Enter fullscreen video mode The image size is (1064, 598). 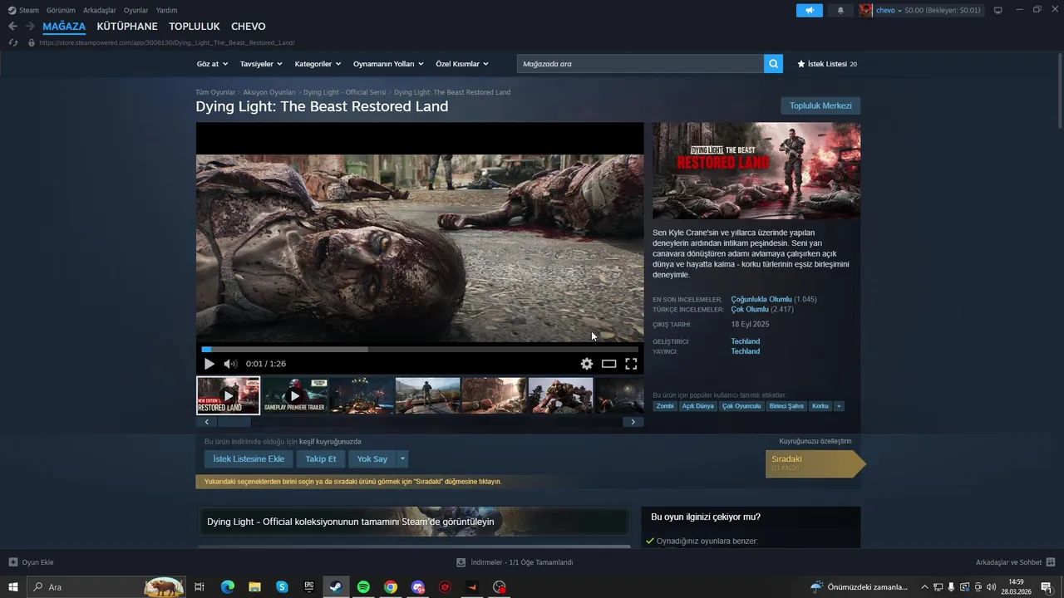(631, 364)
